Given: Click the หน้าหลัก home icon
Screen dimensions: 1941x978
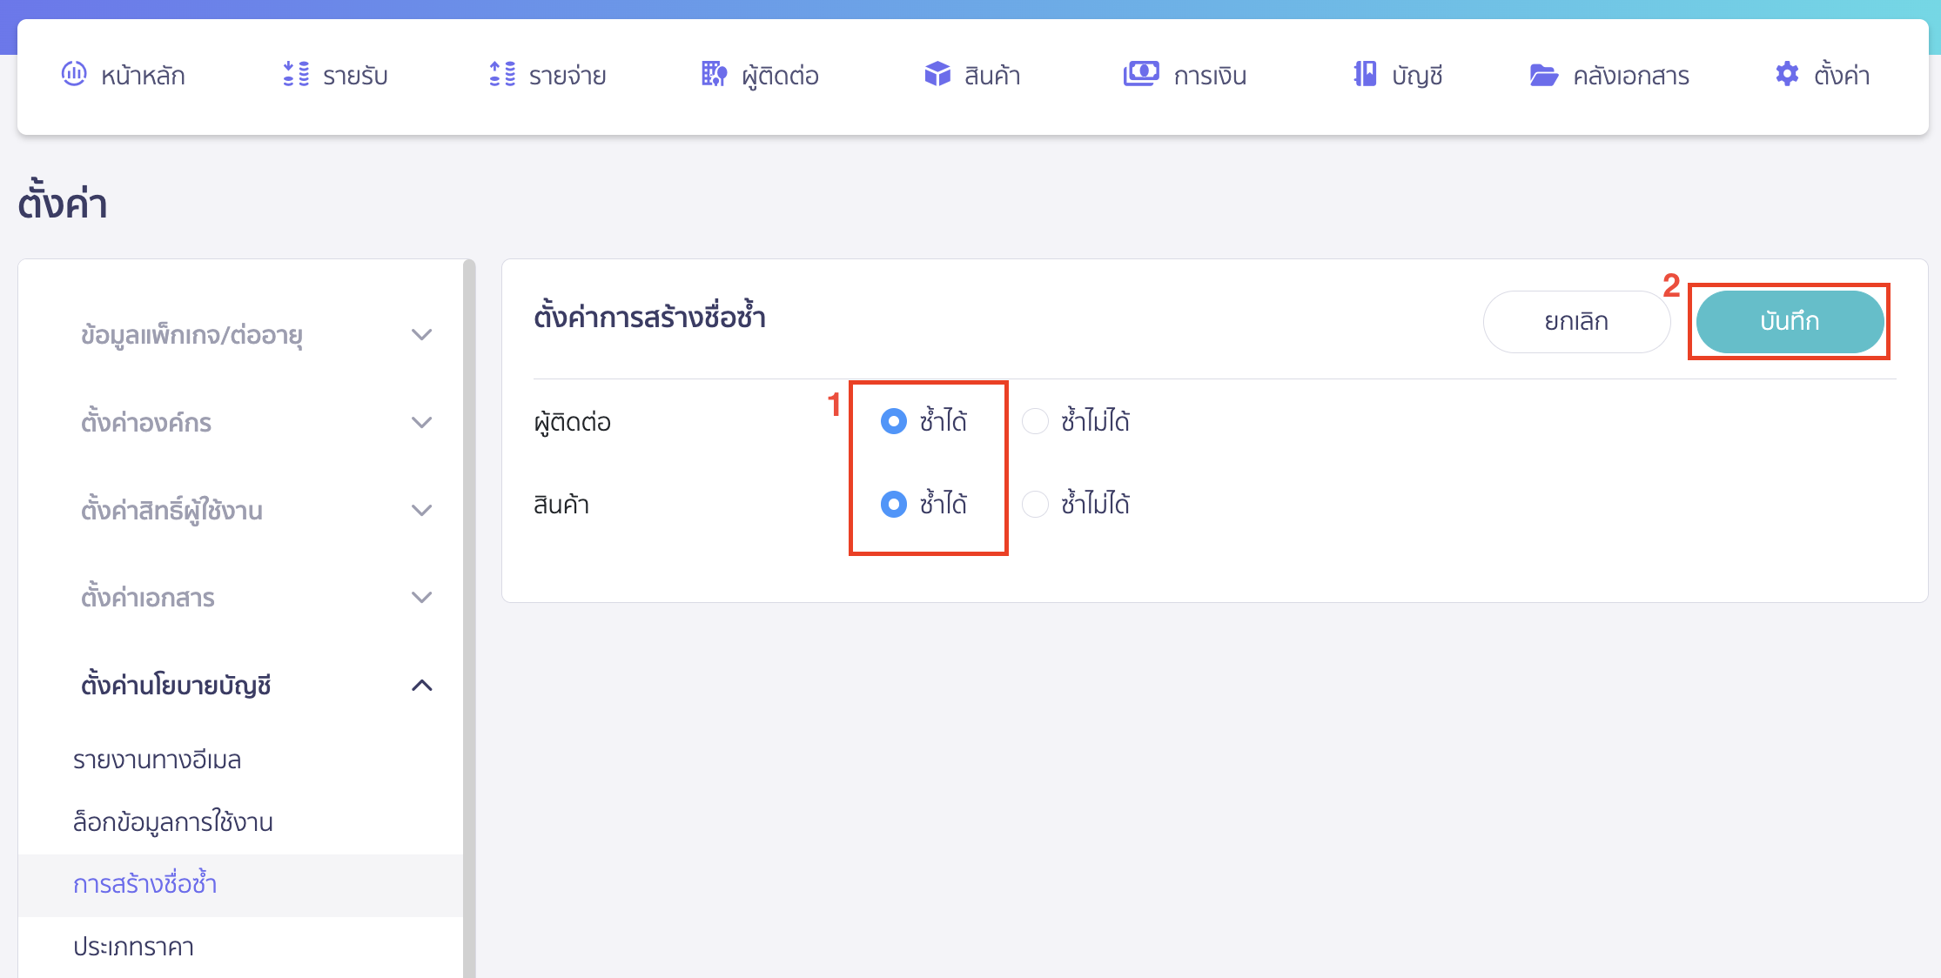Looking at the screenshot, I should click(x=75, y=75).
